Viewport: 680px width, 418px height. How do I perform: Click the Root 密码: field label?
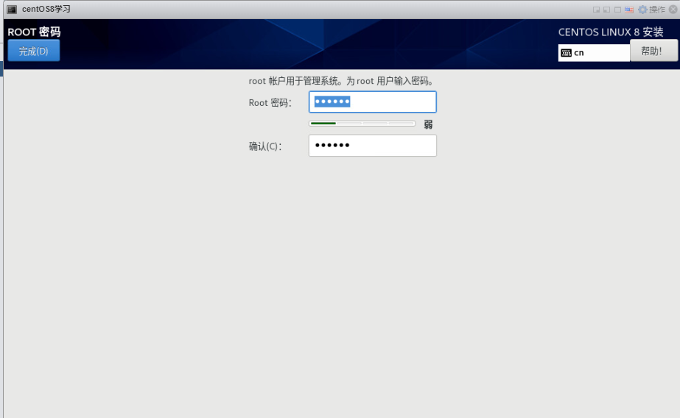tap(270, 102)
